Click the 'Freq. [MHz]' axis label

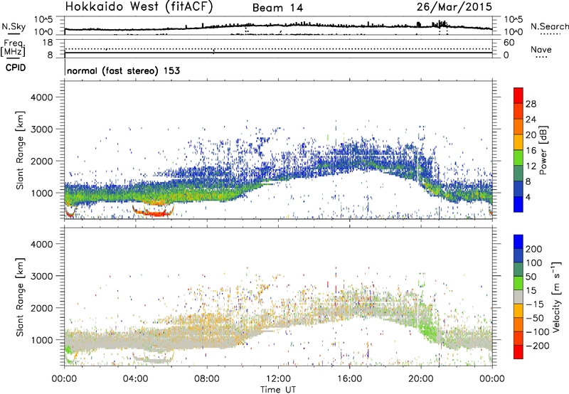click(13, 48)
